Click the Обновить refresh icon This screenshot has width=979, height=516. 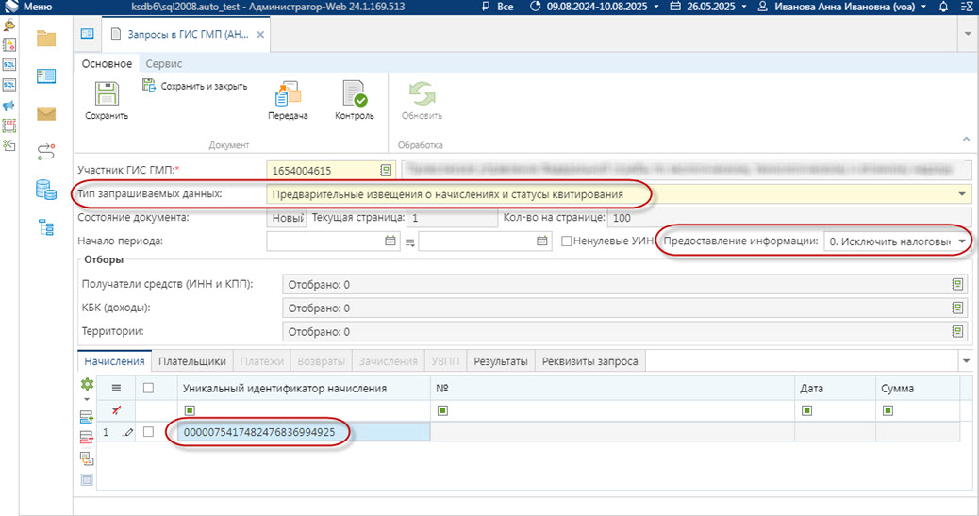click(423, 93)
